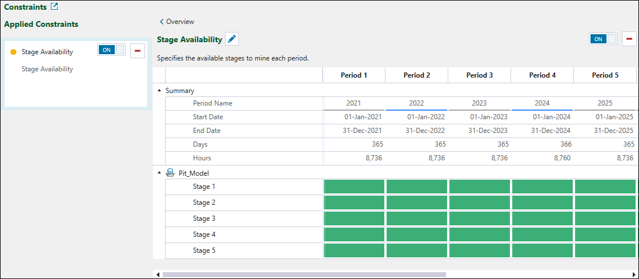This screenshot has height=279, width=639.
Task: Open Constraints in external window icon
Action: [54, 7]
